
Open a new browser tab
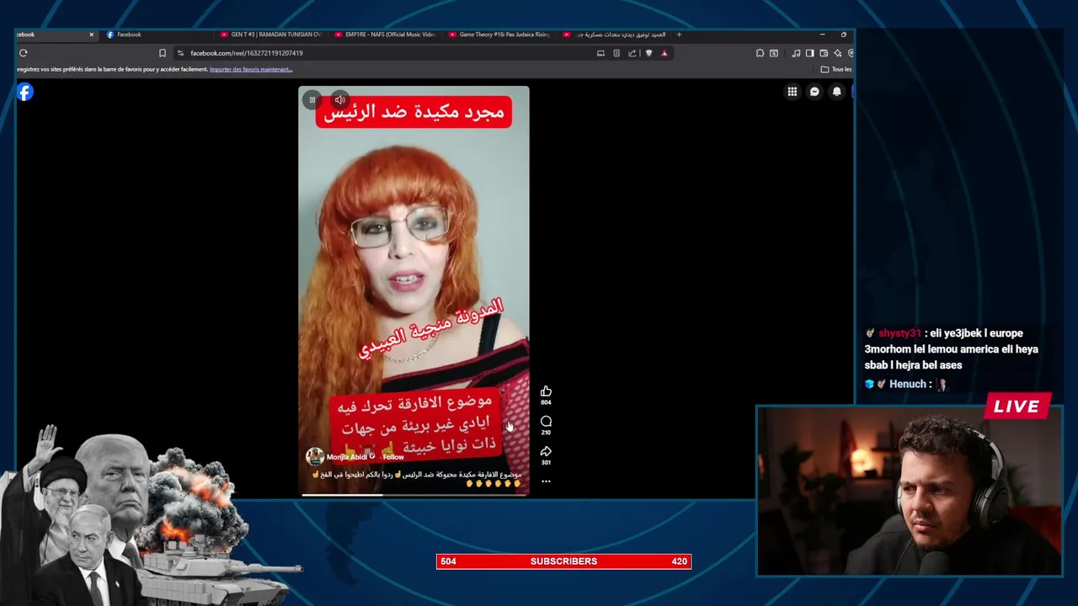point(679,35)
